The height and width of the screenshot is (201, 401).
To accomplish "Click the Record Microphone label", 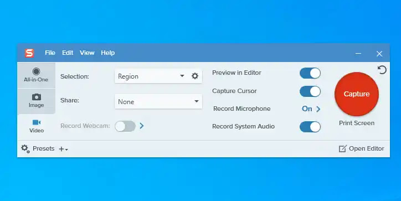I will coord(241,109).
